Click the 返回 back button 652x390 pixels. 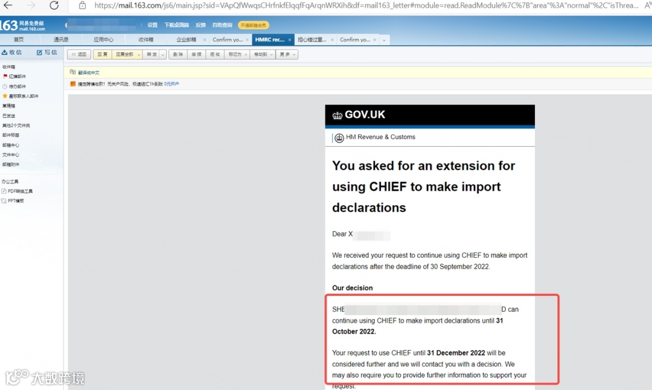pyautogui.click(x=79, y=54)
